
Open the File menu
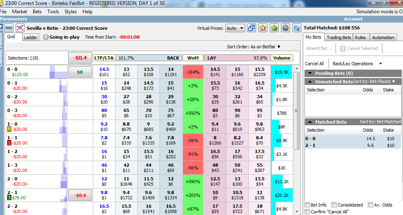pos(3,12)
